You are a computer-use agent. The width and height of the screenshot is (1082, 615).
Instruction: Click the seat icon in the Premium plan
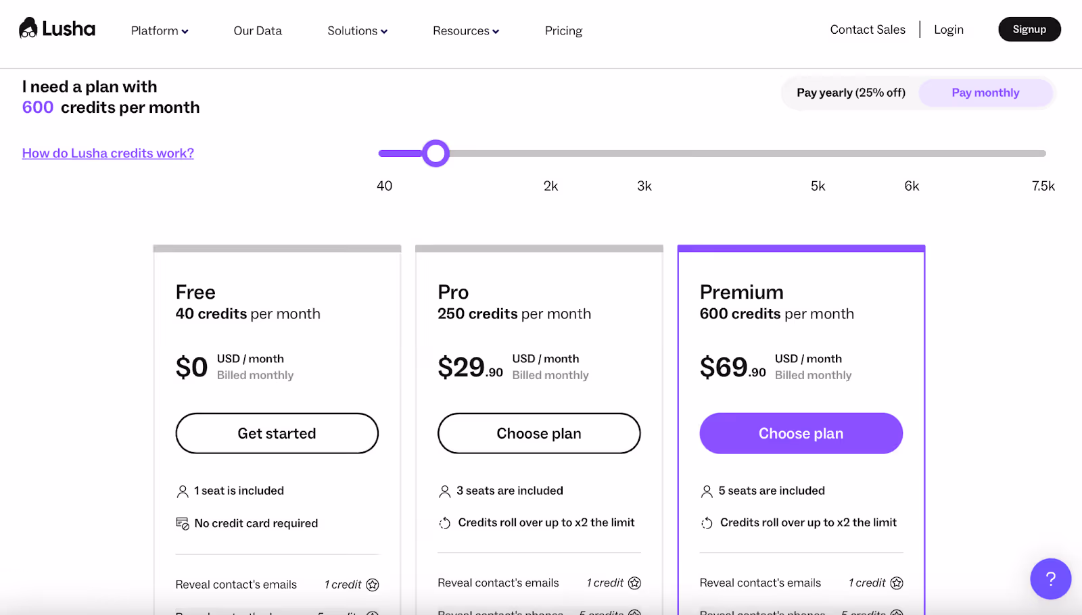point(707,491)
